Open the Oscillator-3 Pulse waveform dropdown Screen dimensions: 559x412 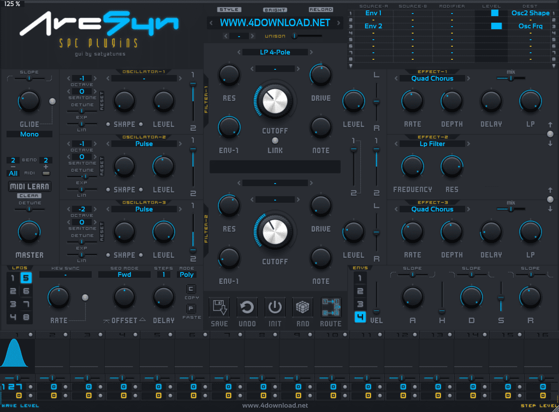click(144, 209)
